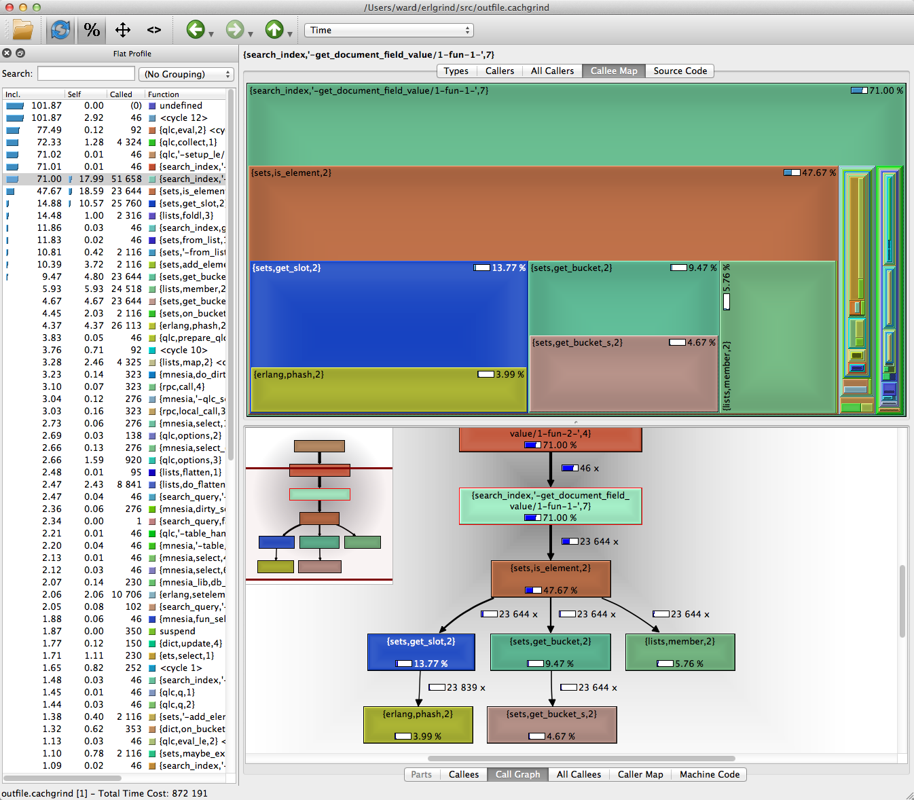Image resolution: width=914 pixels, height=800 pixels.
Task: Select the <cycle 1> row
Action: [x=114, y=668]
